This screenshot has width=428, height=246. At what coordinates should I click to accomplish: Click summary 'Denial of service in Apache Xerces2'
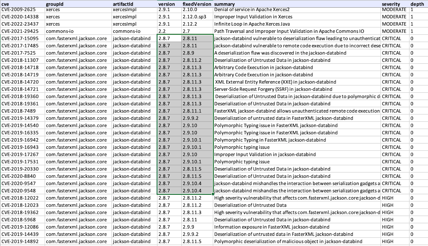coord(297,10)
